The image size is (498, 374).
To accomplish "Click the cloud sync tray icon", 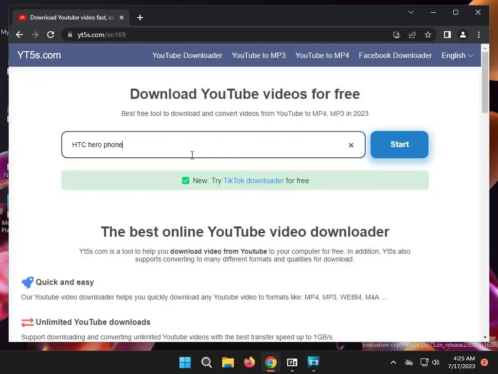I will [x=409, y=362].
